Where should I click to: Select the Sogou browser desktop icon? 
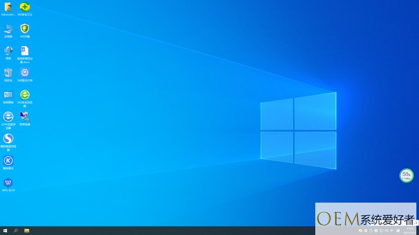click(8, 143)
